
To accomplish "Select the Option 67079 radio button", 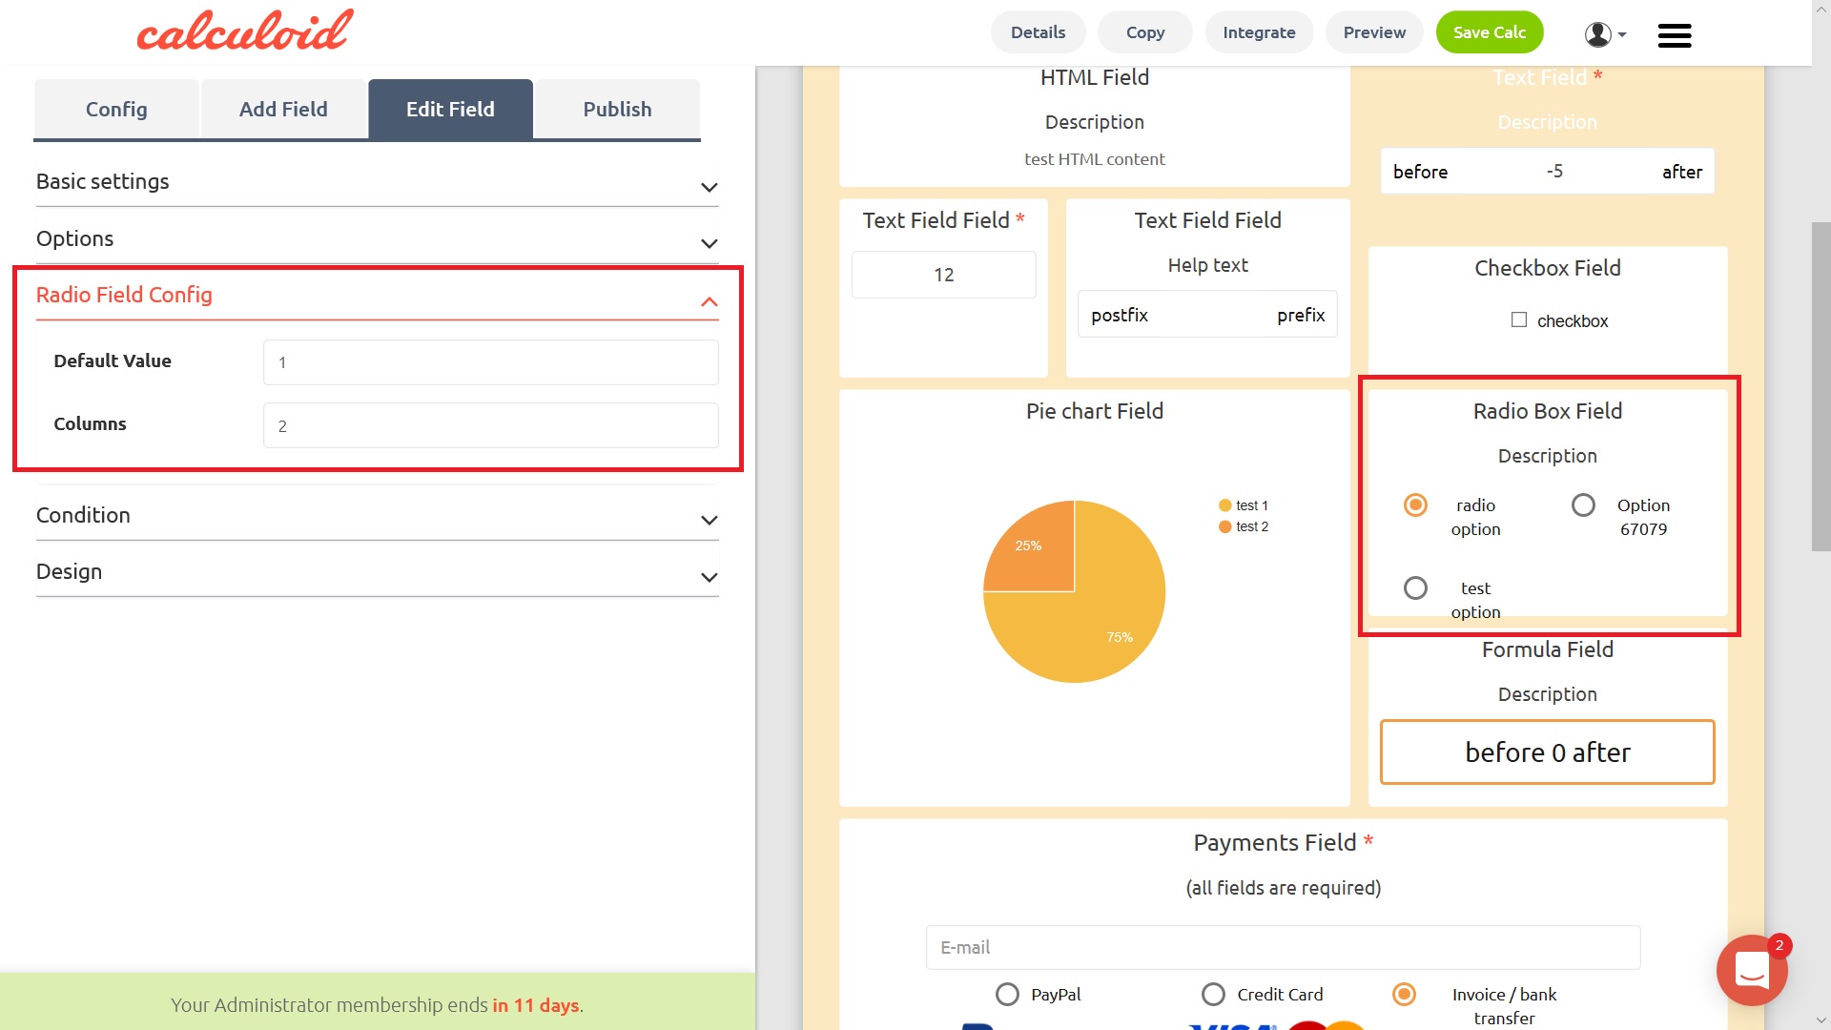I will (1582, 505).
